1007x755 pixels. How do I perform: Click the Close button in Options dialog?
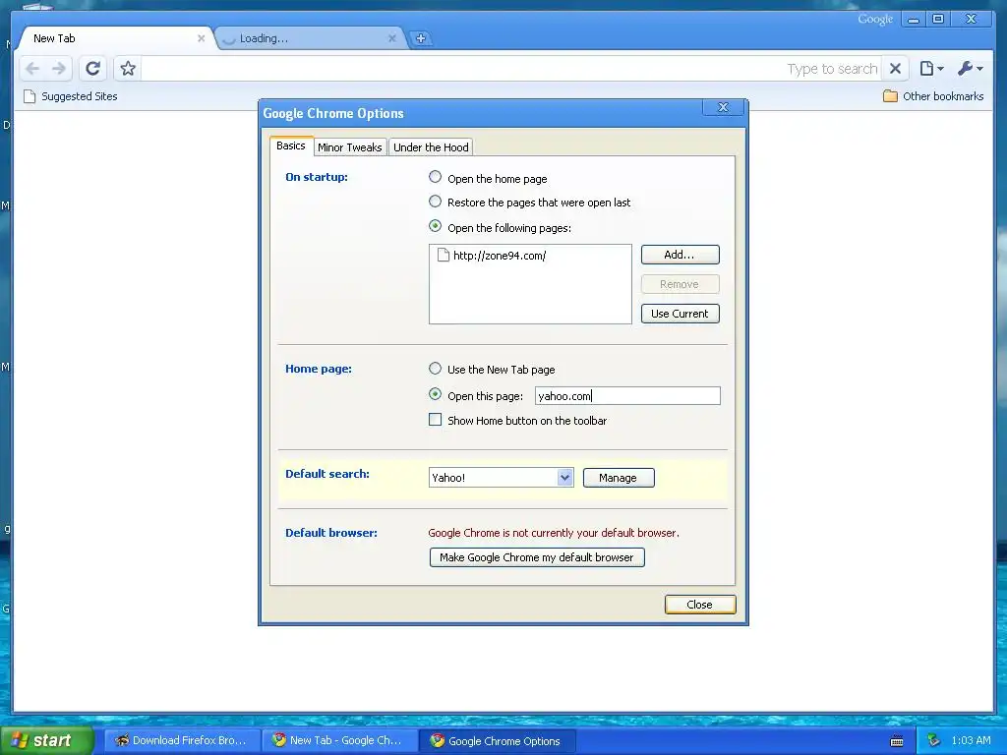(x=700, y=605)
